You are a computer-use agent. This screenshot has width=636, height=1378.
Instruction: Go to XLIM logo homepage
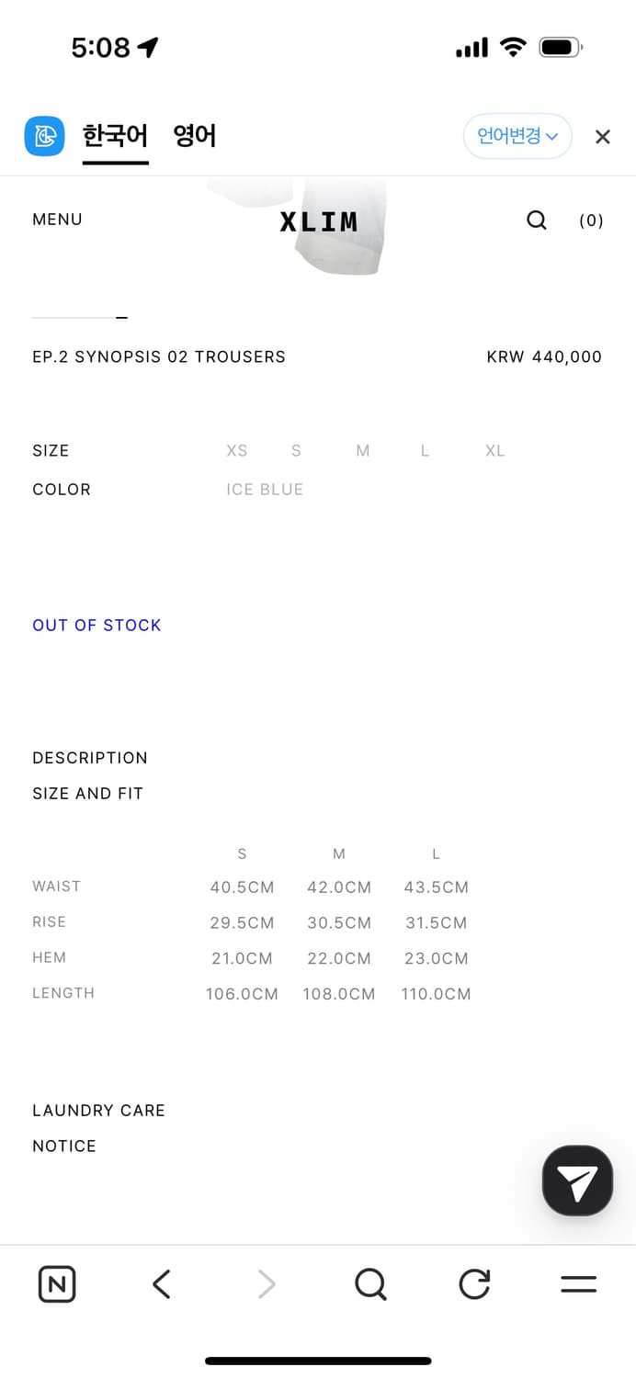(319, 221)
